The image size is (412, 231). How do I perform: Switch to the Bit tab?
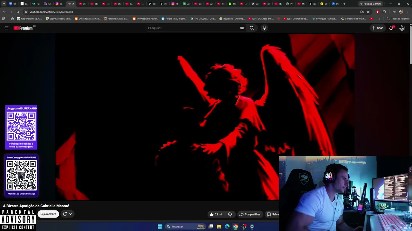tap(13, 4)
